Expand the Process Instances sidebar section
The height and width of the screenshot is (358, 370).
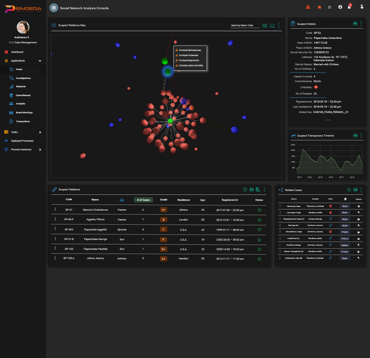[40, 150]
